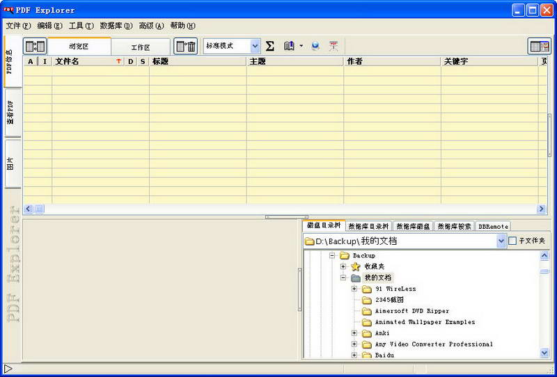
Task: Open the D:\Backup\我的文档 path dropdown
Action: pyautogui.click(x=501, y=241)
